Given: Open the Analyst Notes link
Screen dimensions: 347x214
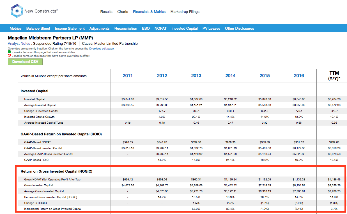Looking at the screenshot, I should tap(19, 43).
